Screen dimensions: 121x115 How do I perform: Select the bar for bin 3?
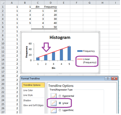(54, 56)
